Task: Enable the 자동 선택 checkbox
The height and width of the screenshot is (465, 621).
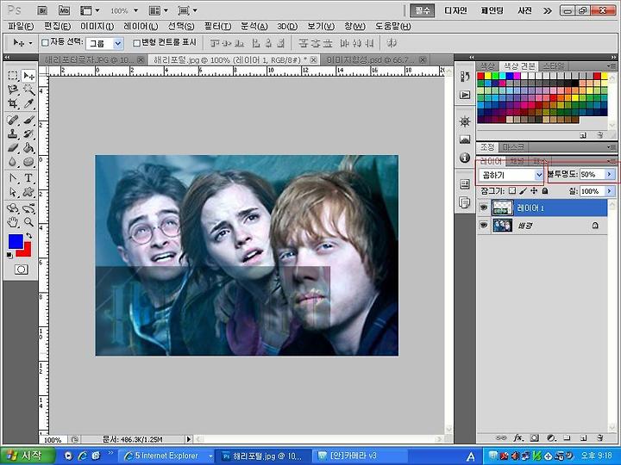Action: (45, 42)
